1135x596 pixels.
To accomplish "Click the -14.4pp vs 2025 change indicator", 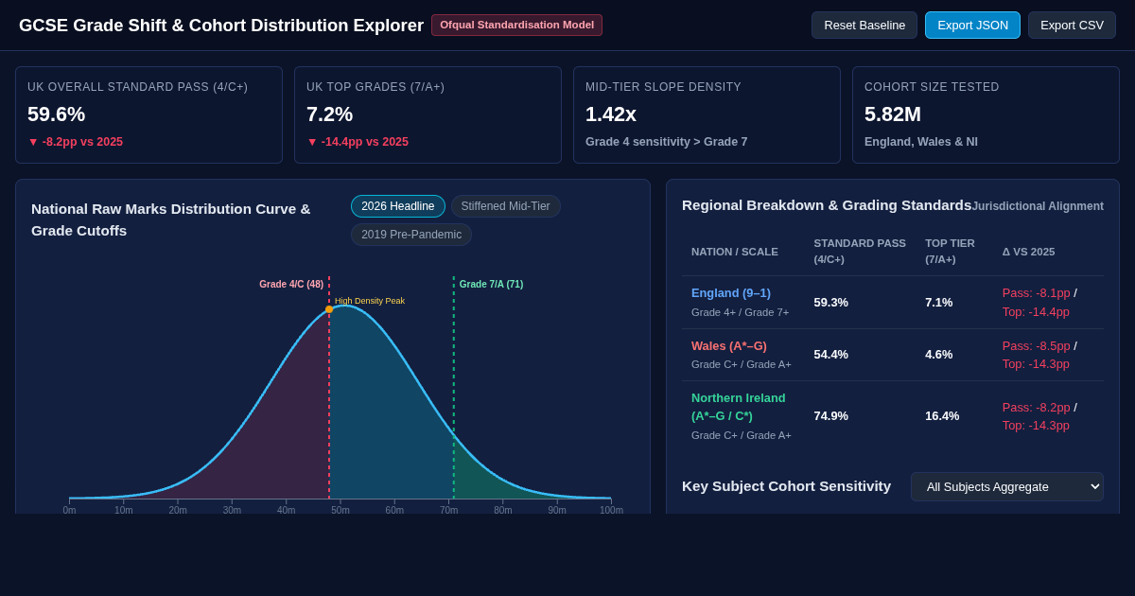I will pos(358,142).
